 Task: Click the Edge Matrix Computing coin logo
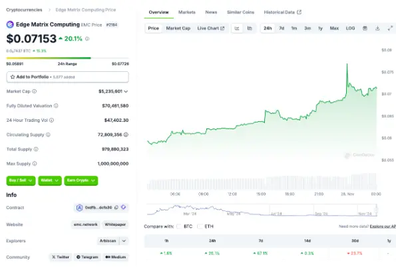(10, 25)
